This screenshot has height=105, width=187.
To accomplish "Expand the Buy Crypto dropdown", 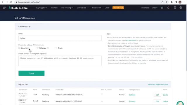I will 41,8.
